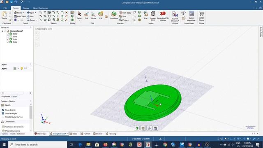Switch to the Display ribbon tab
263x148 pixels.
point(25,8)
